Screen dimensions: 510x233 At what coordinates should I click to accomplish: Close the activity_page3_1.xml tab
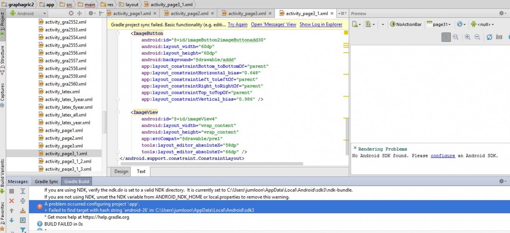pos(331,13)
